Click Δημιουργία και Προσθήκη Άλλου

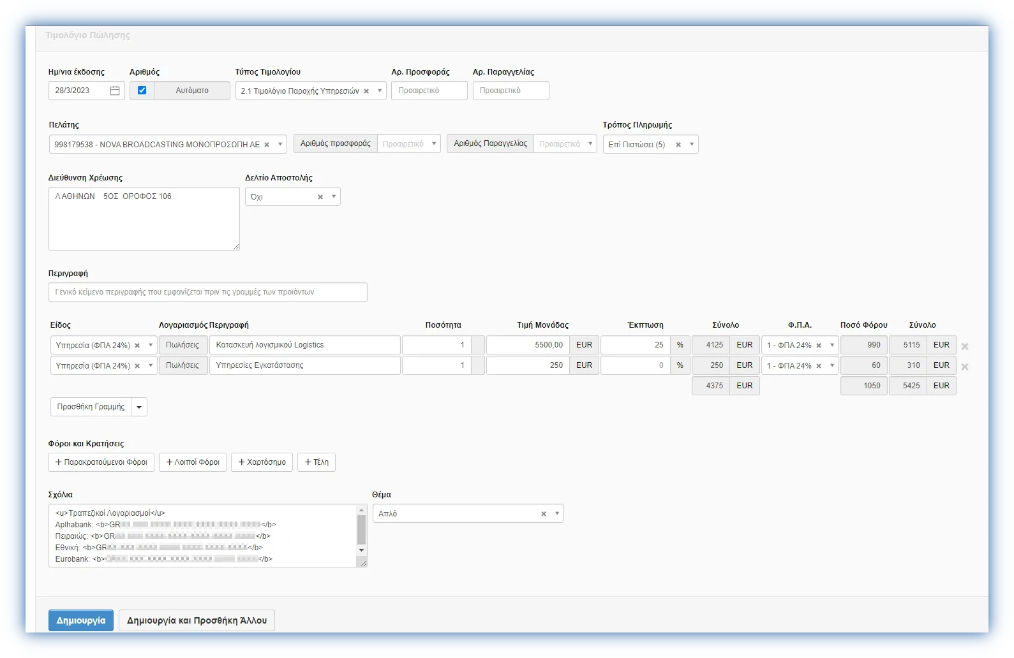[x=197, y=620]
